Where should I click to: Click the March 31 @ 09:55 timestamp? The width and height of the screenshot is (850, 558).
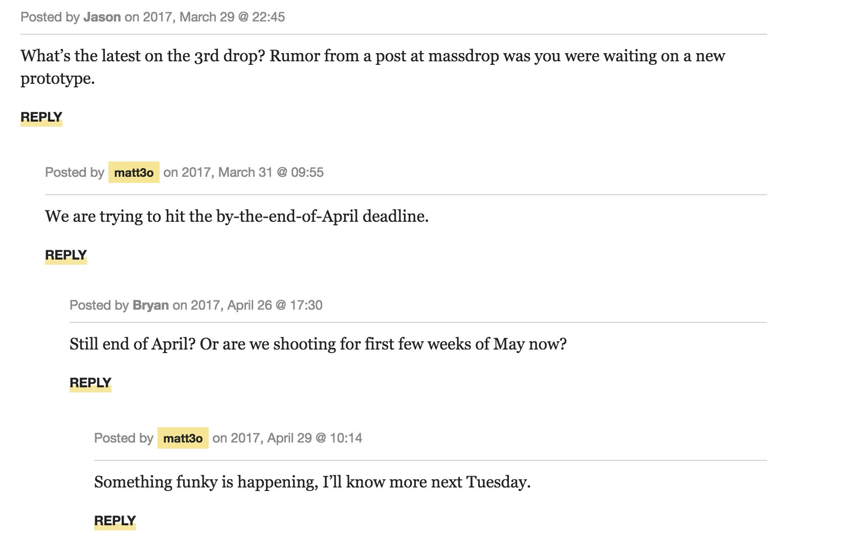(253, 172)
